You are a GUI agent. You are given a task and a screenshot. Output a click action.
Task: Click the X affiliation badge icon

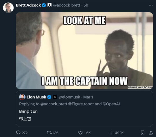[55, 97]
